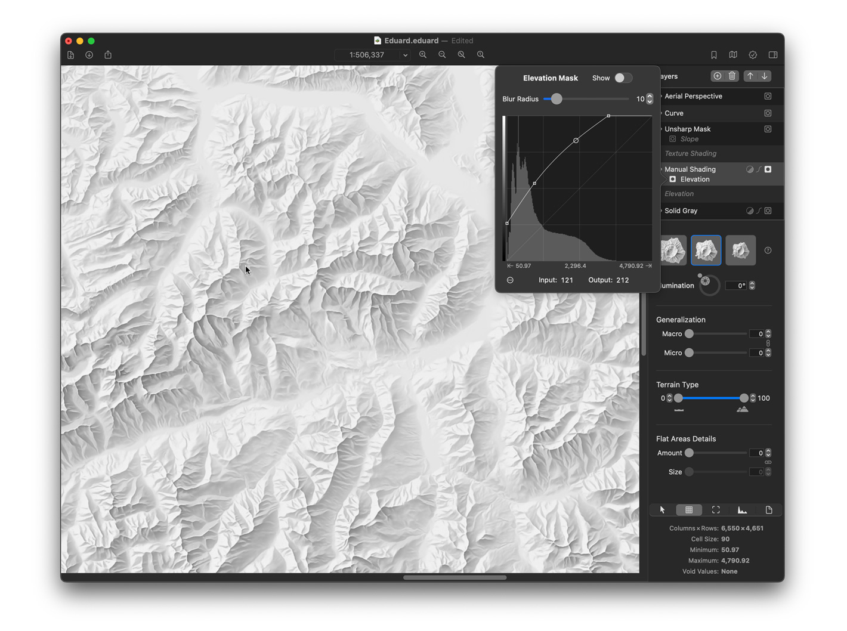Click the add layer plus icon

coord(717,76)
